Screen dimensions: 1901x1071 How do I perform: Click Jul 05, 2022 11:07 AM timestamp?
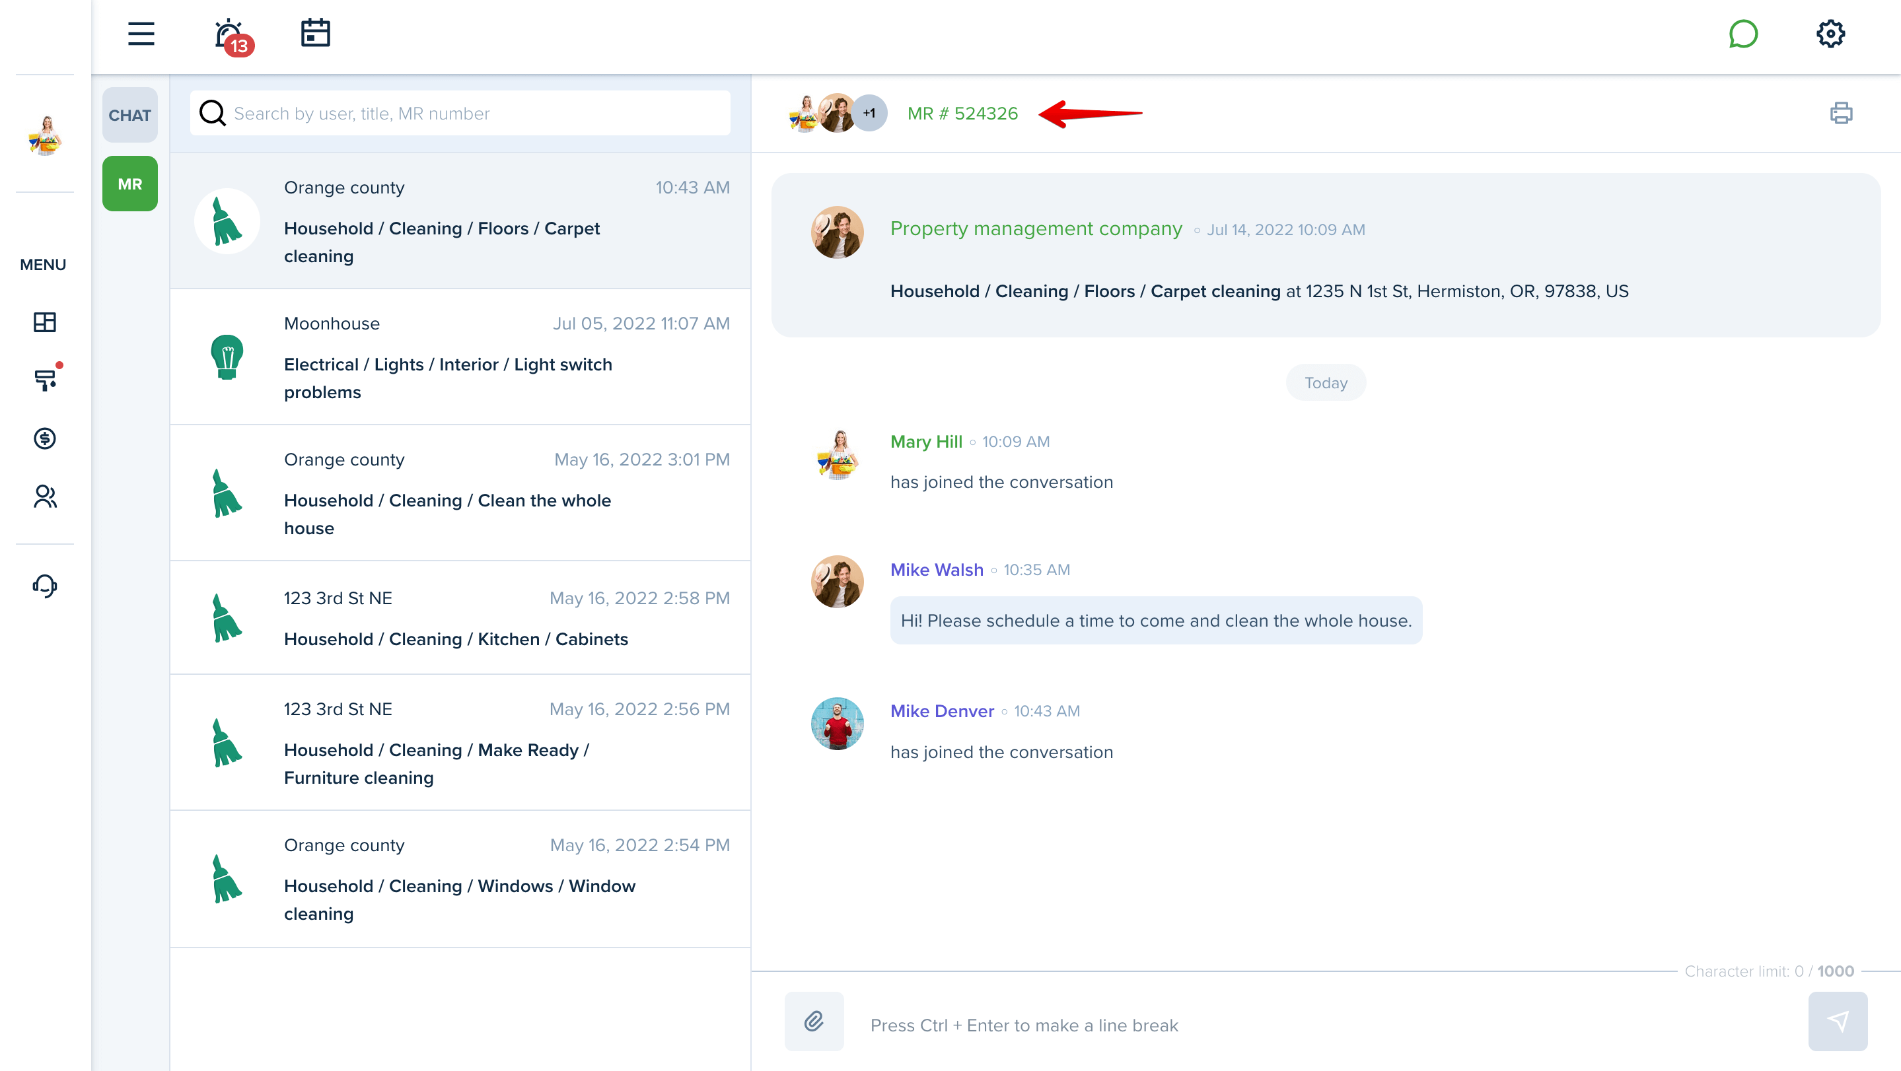coord(641,323)
